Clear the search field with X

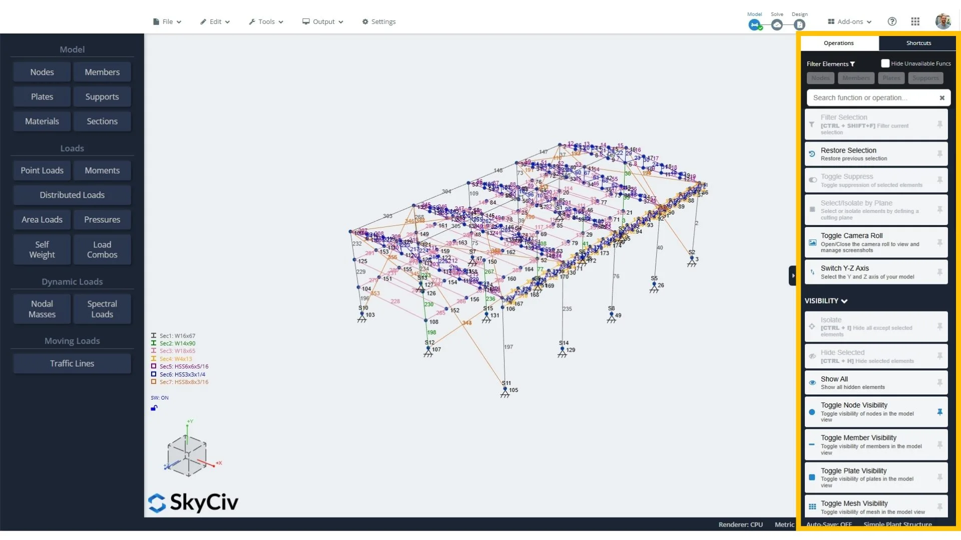pos(942,98)
